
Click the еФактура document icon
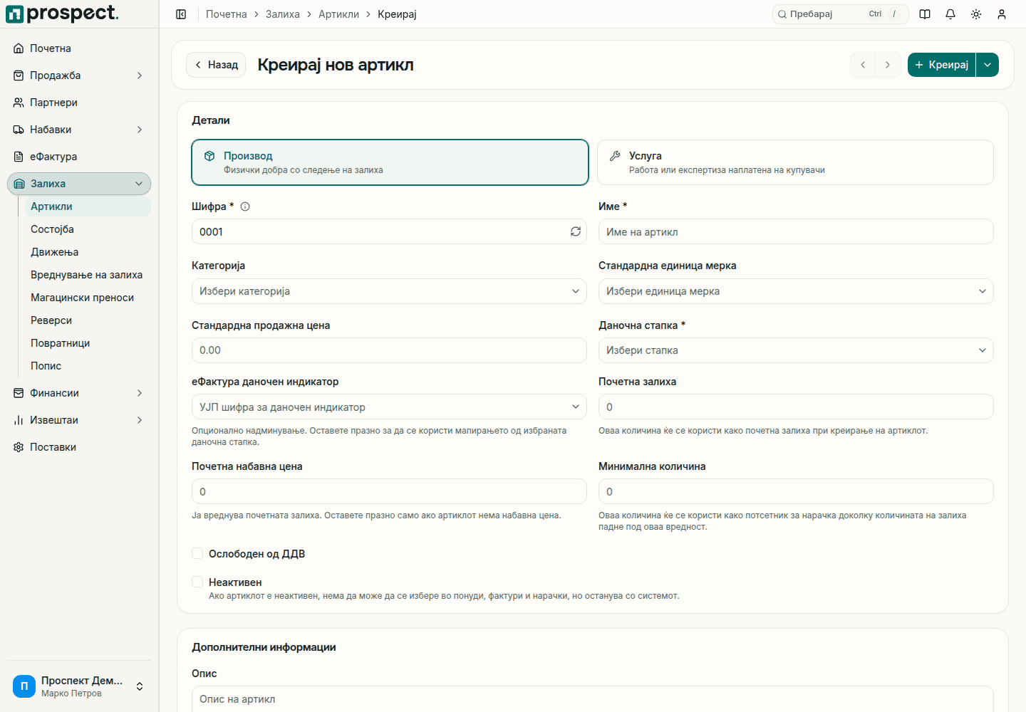tap(19, 157)
